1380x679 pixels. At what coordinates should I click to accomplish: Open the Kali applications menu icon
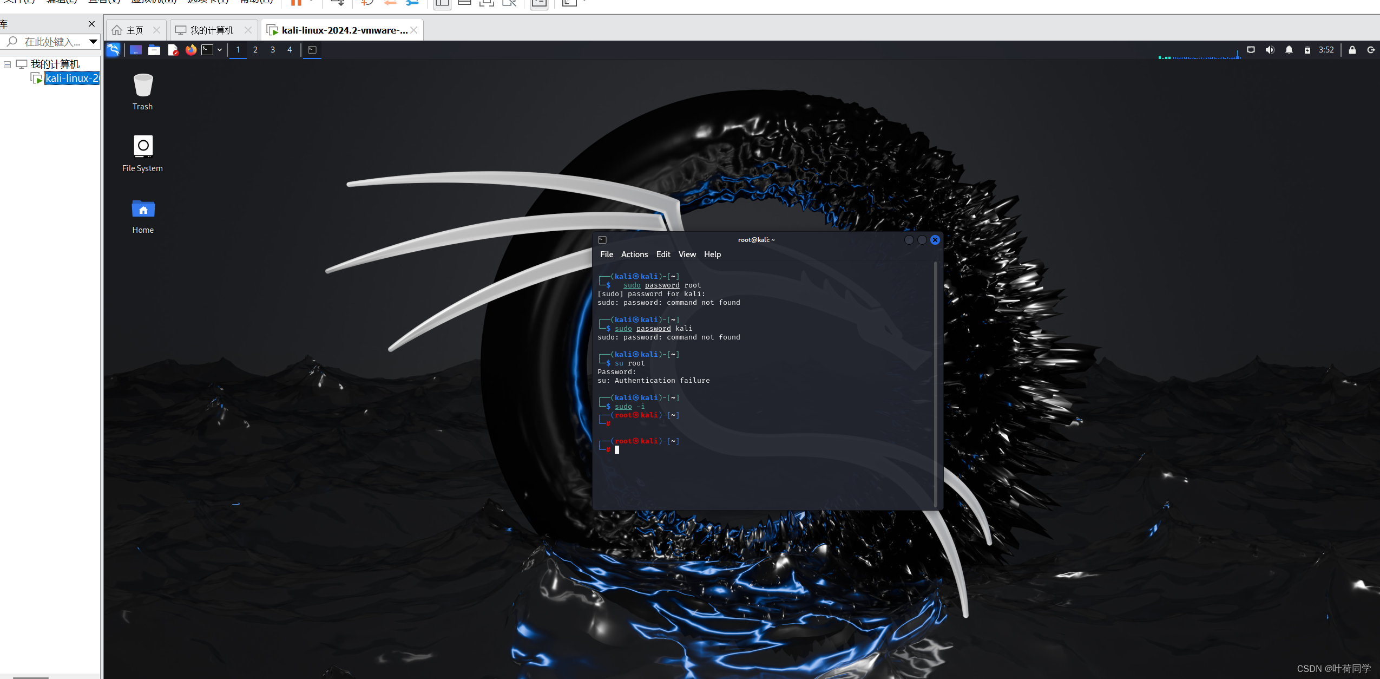point(113,50)
